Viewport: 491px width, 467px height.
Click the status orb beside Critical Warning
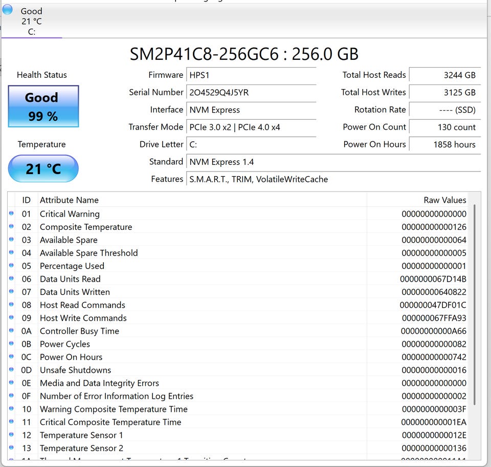click(11, 214)
